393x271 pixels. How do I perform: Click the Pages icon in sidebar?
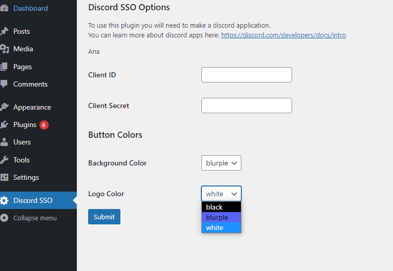[x=4, y=67]
